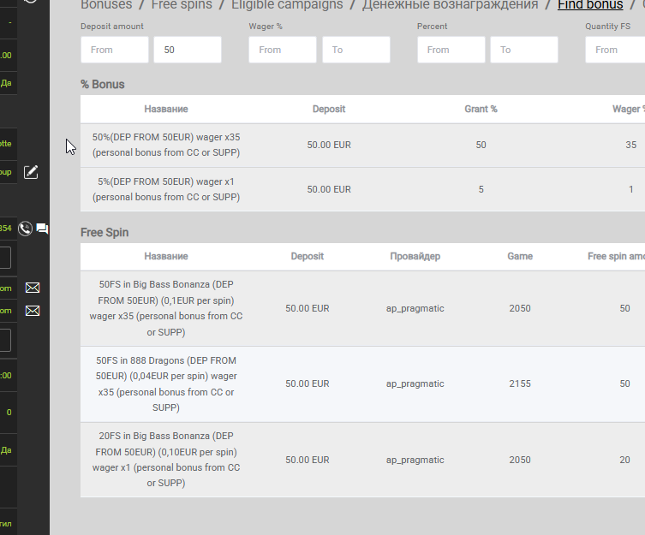This screenshot has width=645, height=535.
Task: Open the Free spins tab
Action: (x=182, y=5)
